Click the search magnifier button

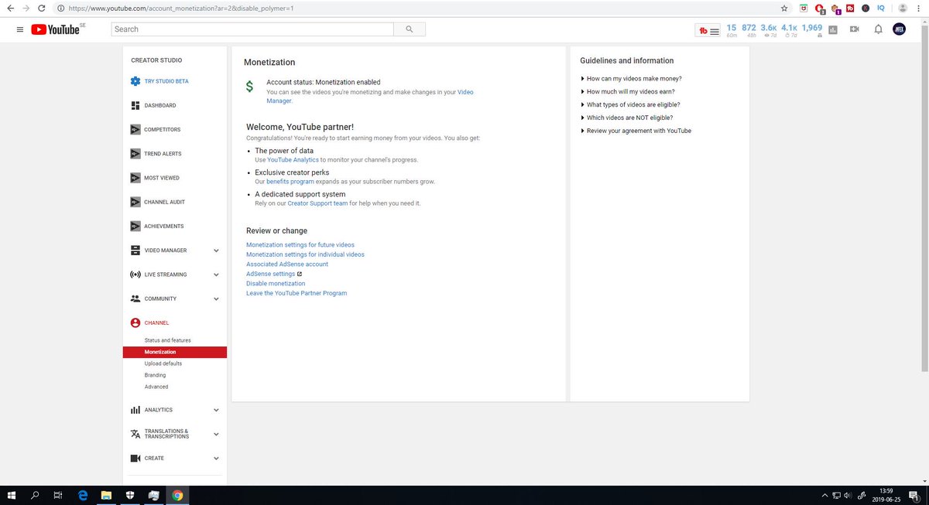(x=410, y=29)
